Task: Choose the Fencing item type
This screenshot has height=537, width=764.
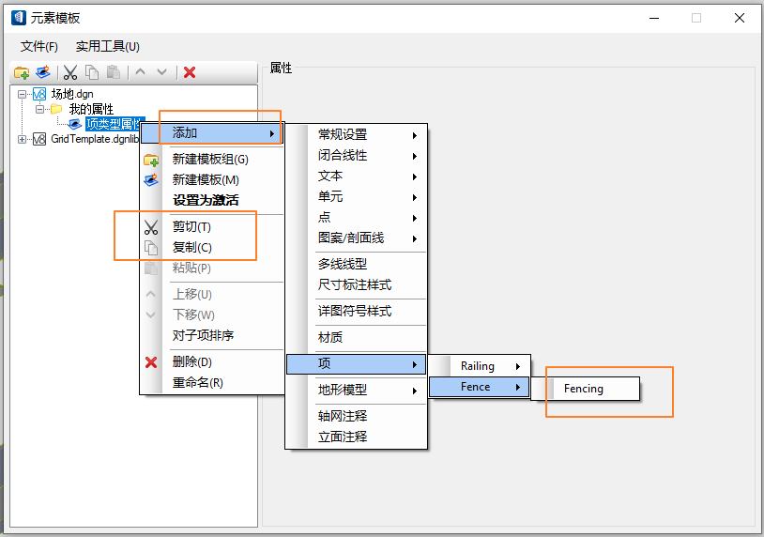Action: coord(585,389)
